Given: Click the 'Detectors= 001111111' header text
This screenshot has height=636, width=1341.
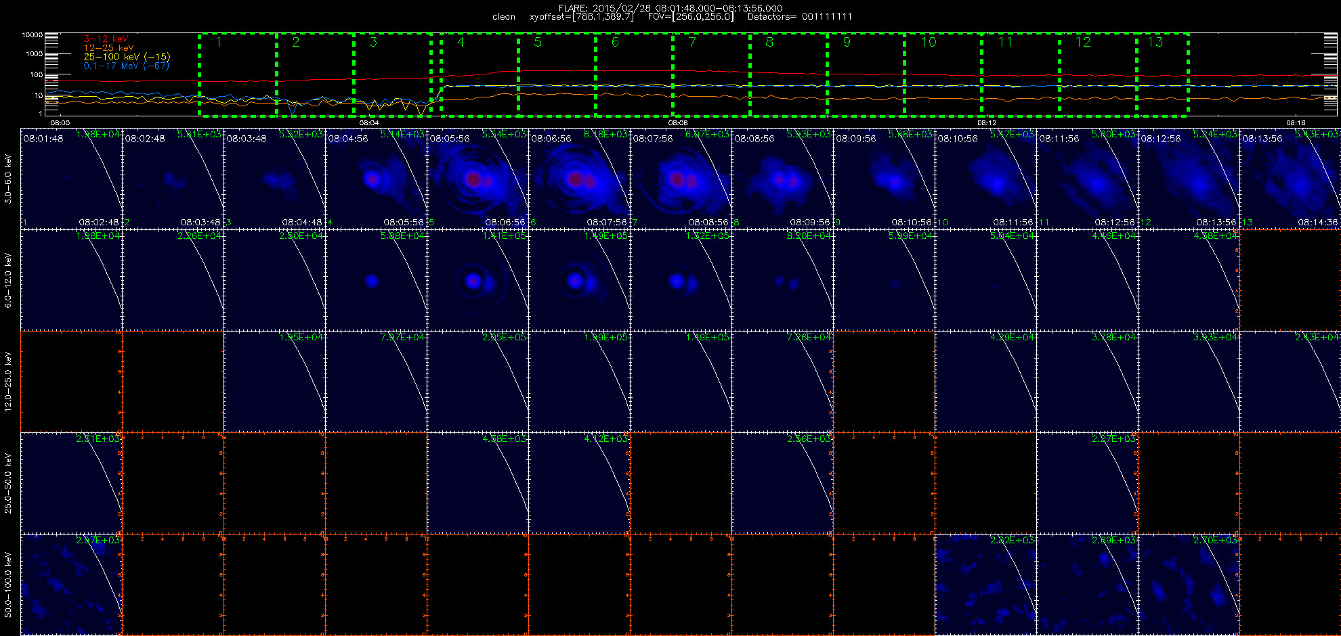Looking at the screenshot, I should pos(800,16).
